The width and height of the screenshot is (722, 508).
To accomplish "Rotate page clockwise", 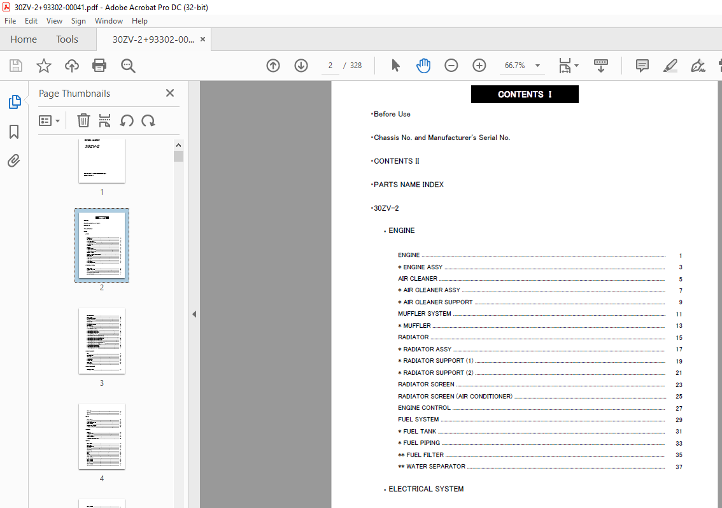I will click(148, 121).
